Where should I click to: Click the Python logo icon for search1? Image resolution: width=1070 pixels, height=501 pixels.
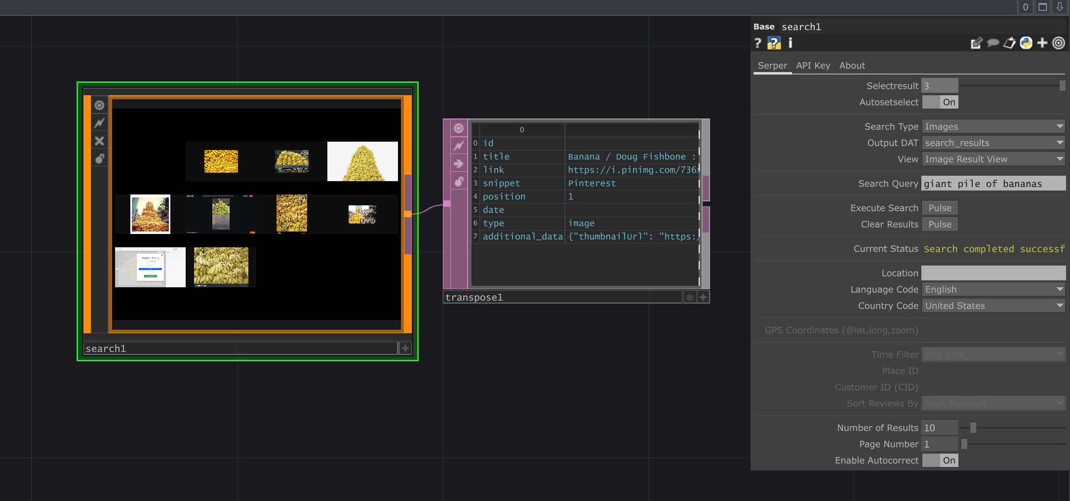(x=1026, y=43)
